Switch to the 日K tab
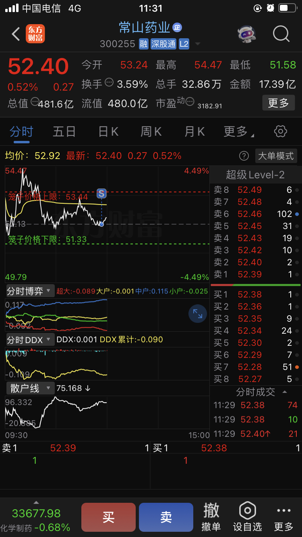The image size is (302, 537). [x=108, y=132]
